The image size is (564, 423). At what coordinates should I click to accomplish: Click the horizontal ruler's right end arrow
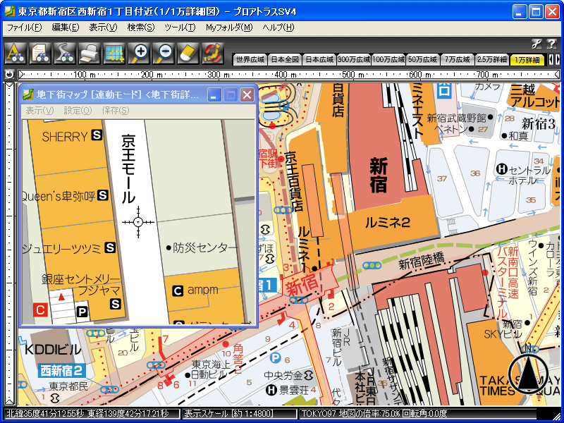557,75
